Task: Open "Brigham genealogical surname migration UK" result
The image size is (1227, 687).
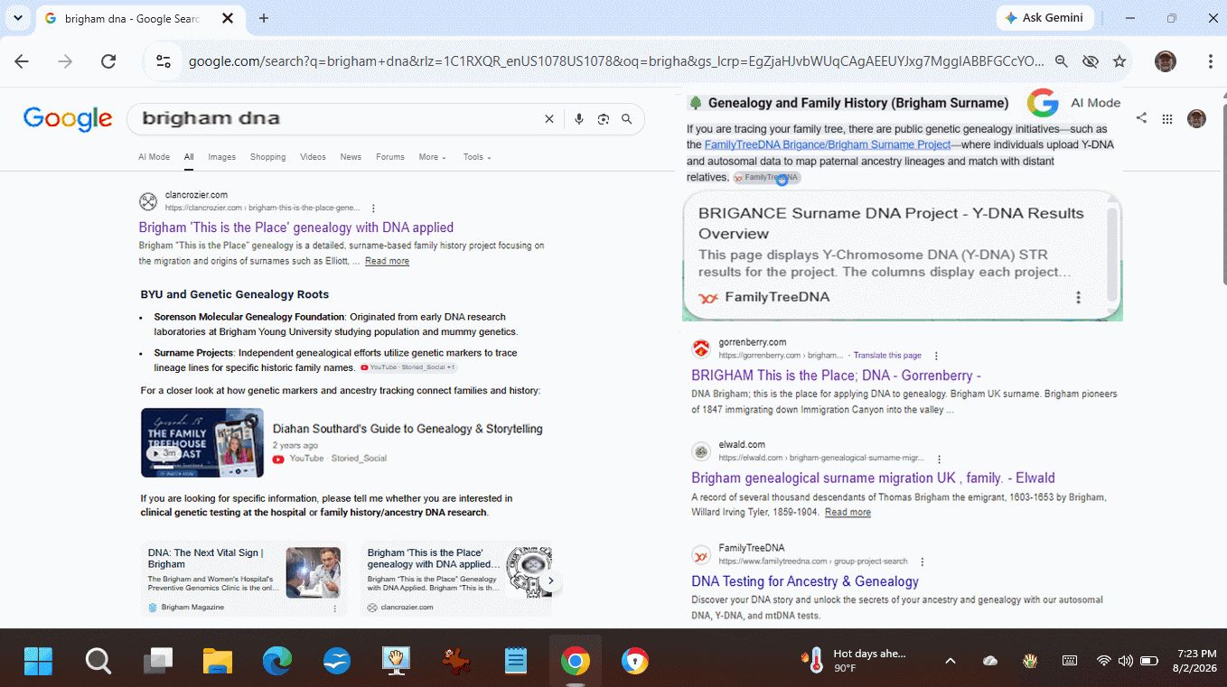Action: (873, 478)
